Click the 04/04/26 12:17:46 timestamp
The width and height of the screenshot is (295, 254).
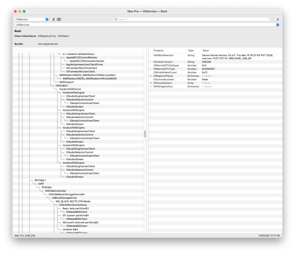[269, 236]
